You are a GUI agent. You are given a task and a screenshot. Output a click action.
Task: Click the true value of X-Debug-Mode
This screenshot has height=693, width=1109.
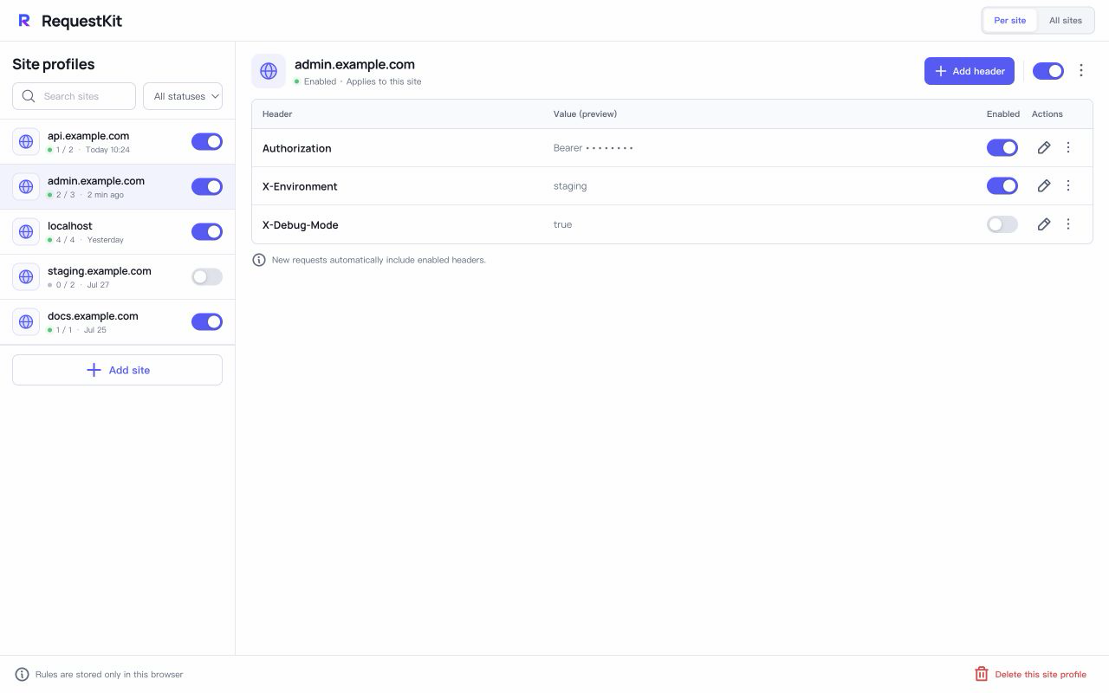[563, 224]
